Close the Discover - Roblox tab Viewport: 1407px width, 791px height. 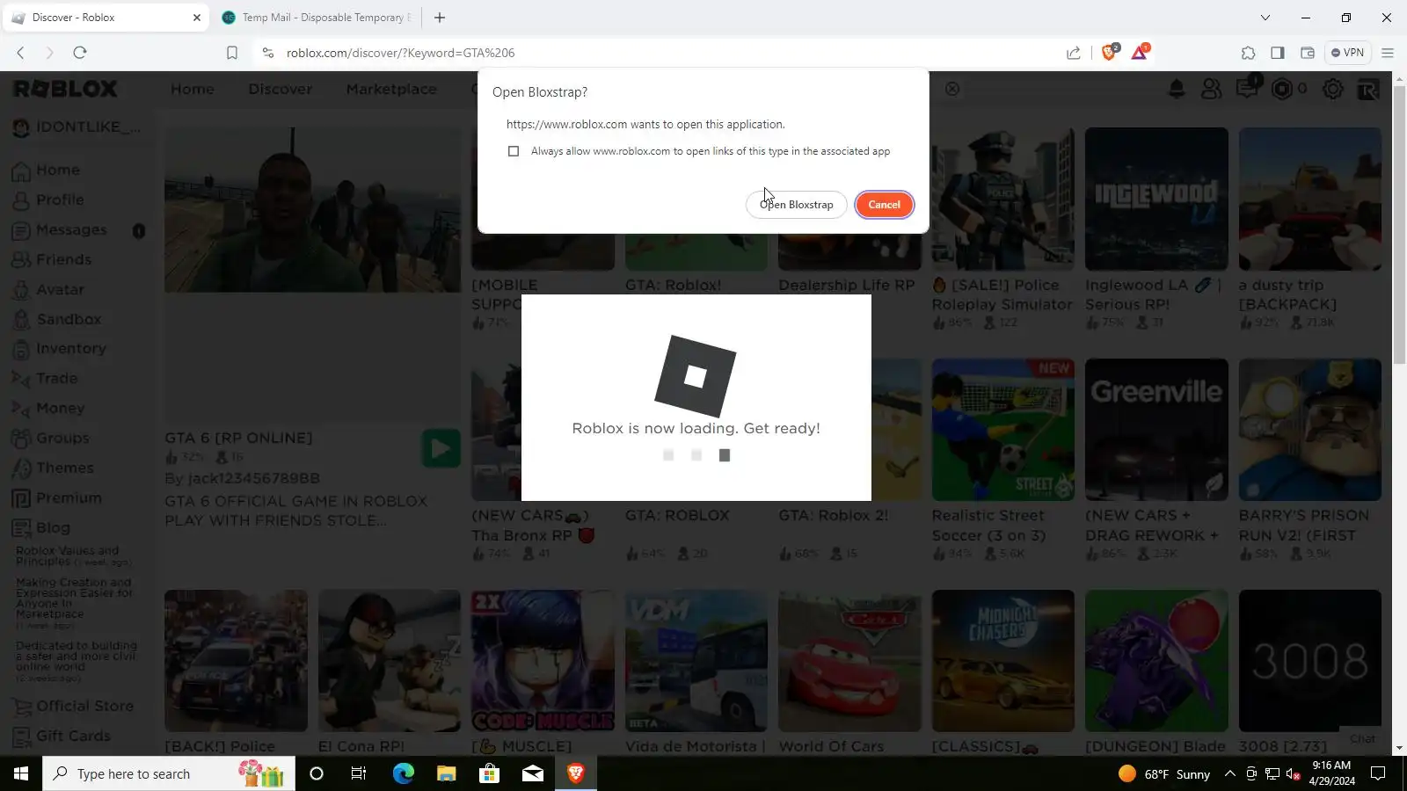coord(197,18)
